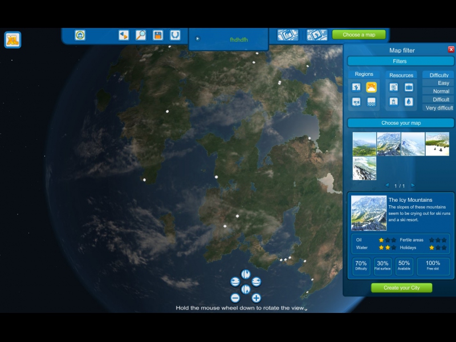
Task: Open the magnifying glass search tool
Action: pos(141,35)
